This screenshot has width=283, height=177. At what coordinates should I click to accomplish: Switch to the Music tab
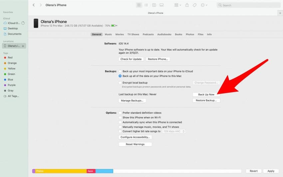tap(108, 34)
